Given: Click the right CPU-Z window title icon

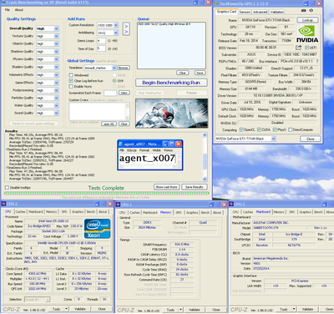Looking at the screenshot, I should pos(231,204).
